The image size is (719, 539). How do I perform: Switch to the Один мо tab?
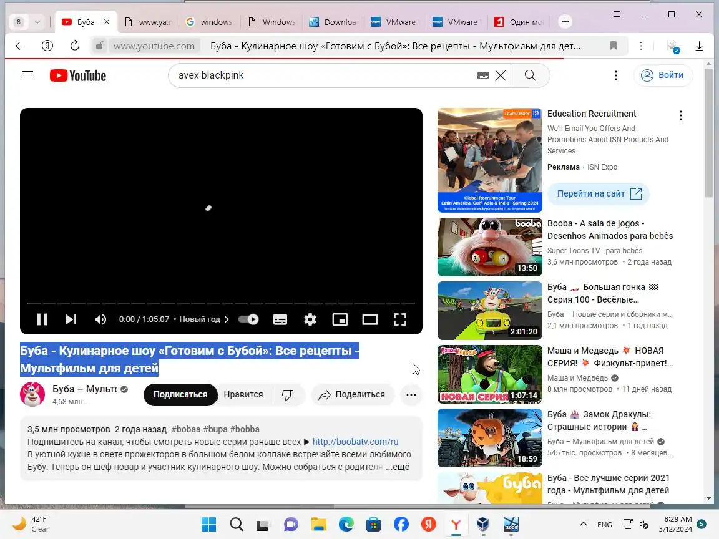(519, 22)
